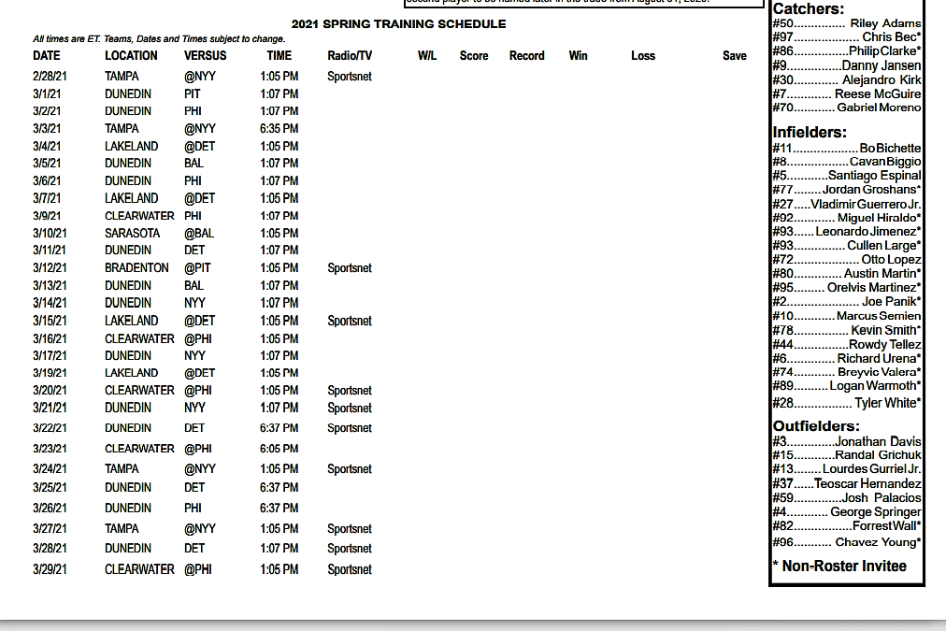This screenshot has width=946, height=631.
Task: Click the 2021 Spring Training Schedule title
Action: click(398, 24)
